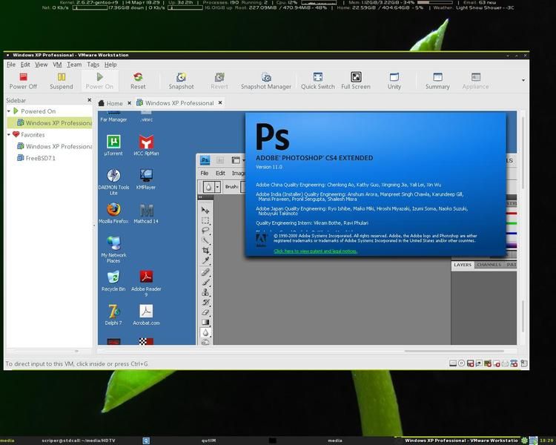The height and width of the screenshot is (445, 556).
Task: Click the printer device status icon
Action: 505,363
